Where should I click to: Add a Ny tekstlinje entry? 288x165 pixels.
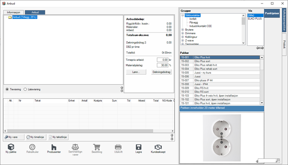[58, 137]
